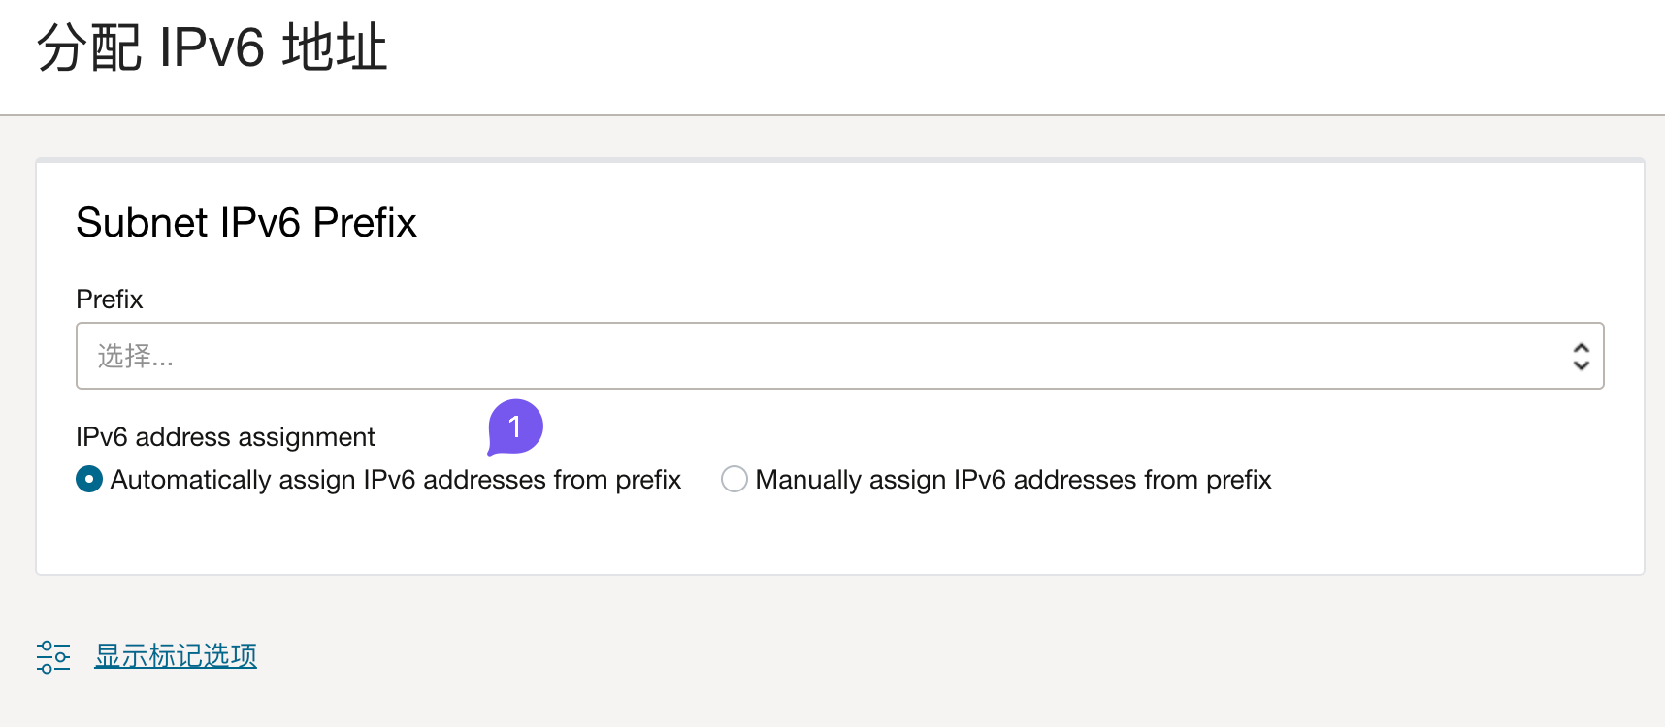
Task: Click the "Subnet IPv6 Prefix" section heading
Action: (x=246, y=223)
